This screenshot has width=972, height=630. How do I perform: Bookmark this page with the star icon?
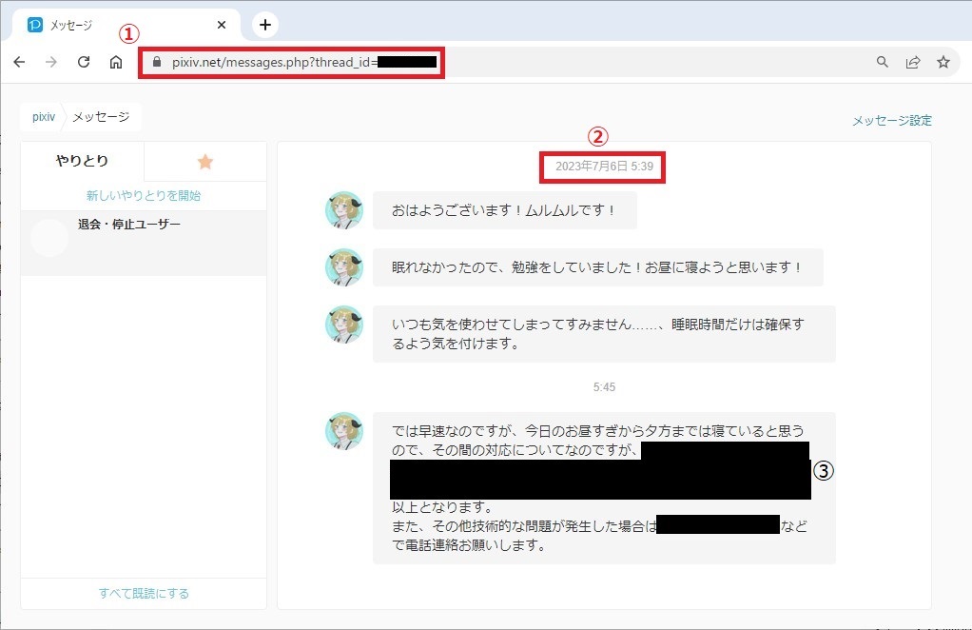pos(943,62)
